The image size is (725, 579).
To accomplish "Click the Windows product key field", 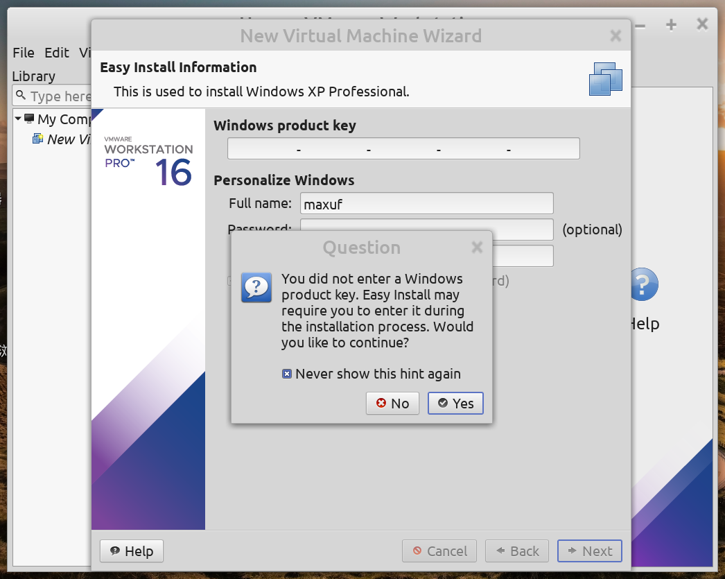I will coord(403,148).
